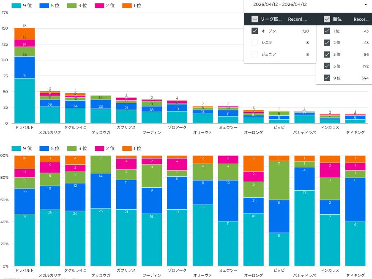The image size is (372, 279).
Task: Open the date range dropdown arrow
Action: [366, 5]
